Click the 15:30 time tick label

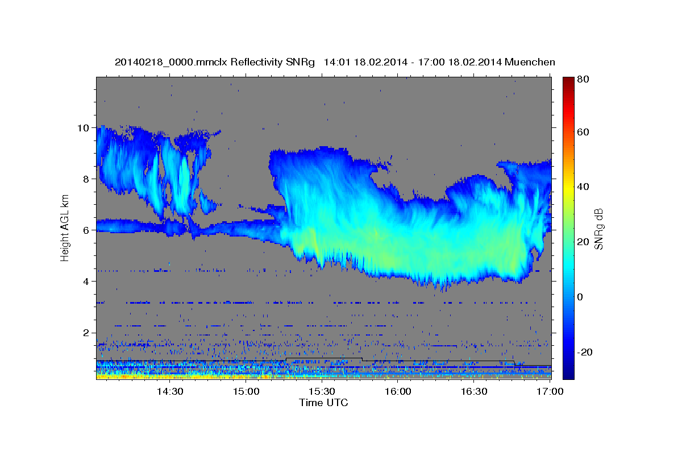tap(322, 391)
